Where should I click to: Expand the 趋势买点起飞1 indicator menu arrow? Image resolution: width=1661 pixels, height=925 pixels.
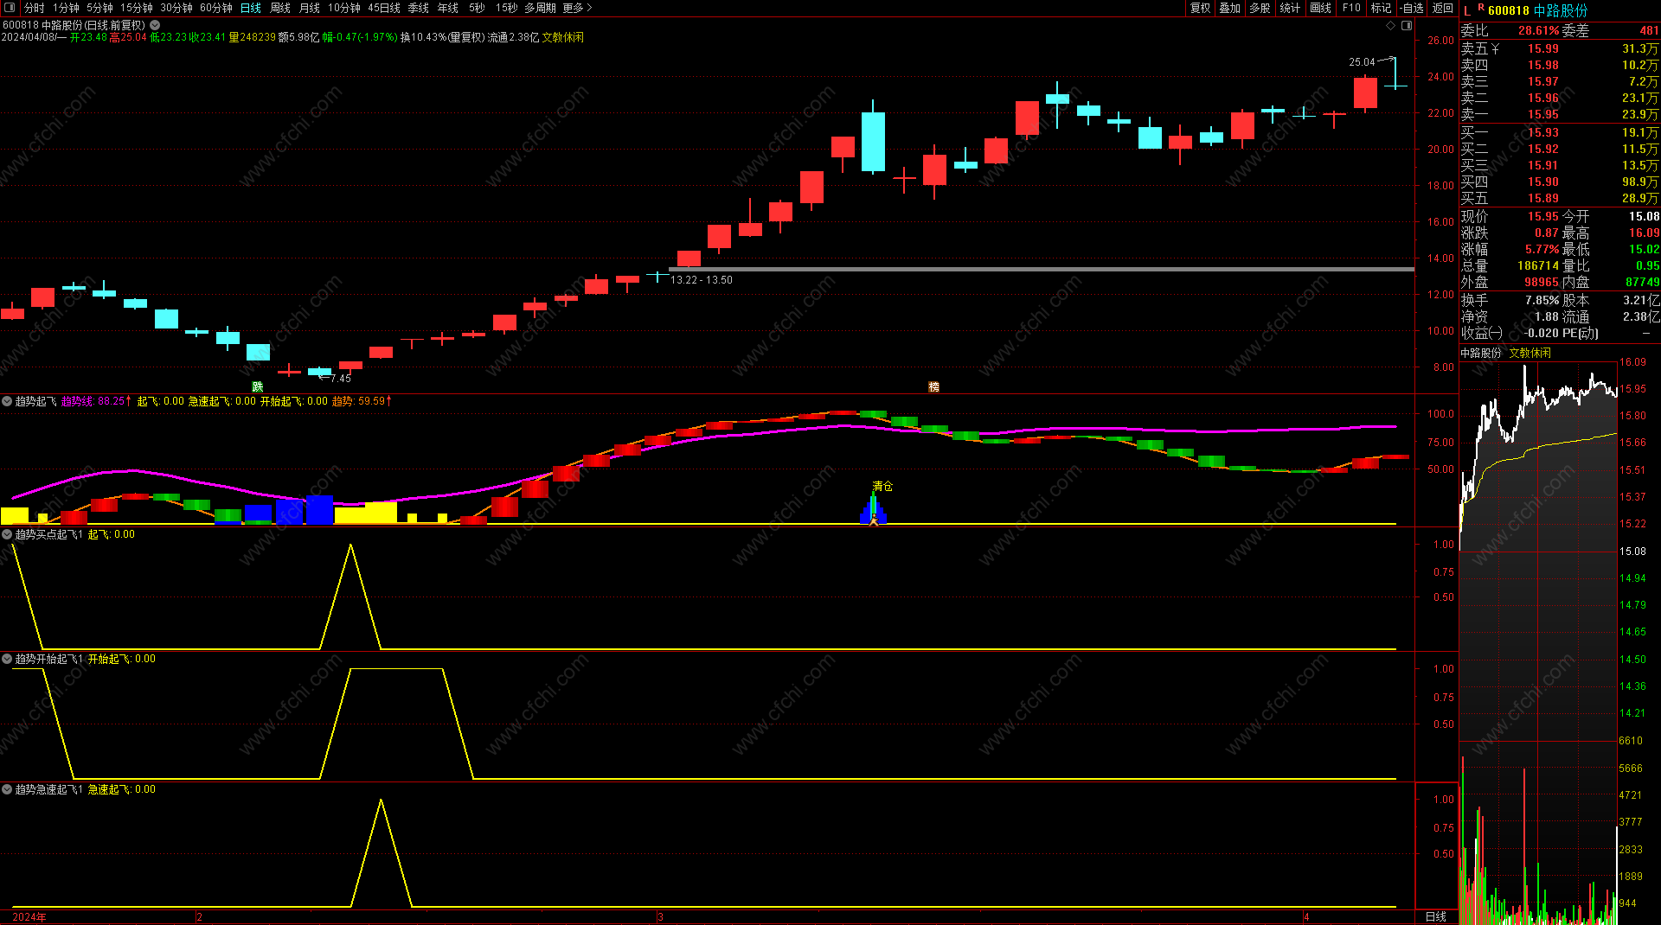pyautogui.click(x=7, y=534)
